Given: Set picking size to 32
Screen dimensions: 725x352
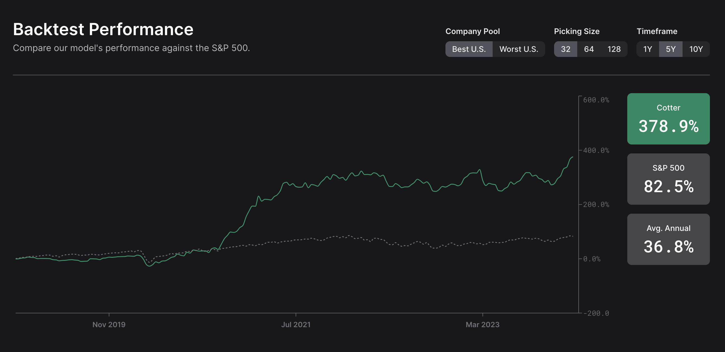Looking at the screenshot, I should (x=565, y=49).
